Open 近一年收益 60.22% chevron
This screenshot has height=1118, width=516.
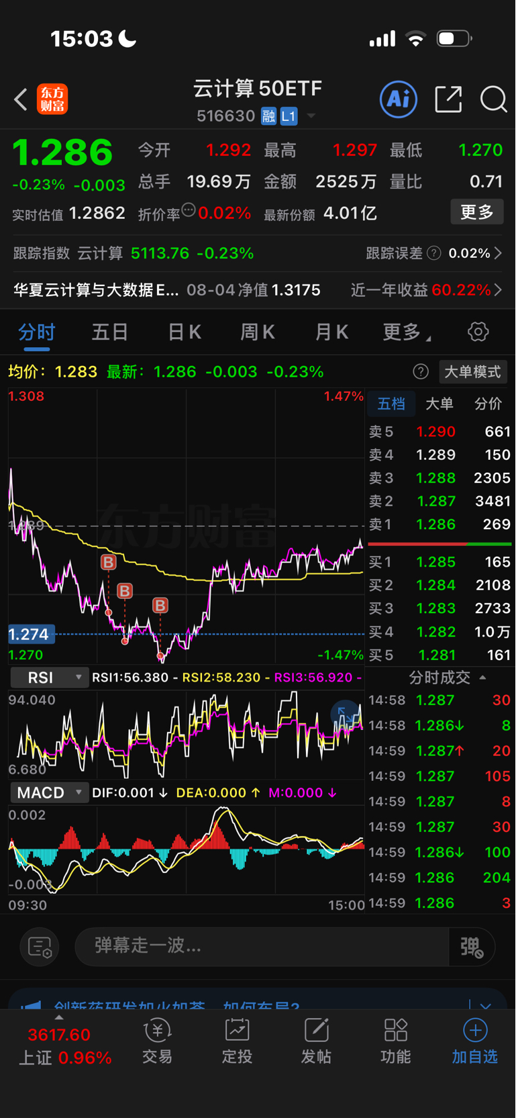coord(498,290)
